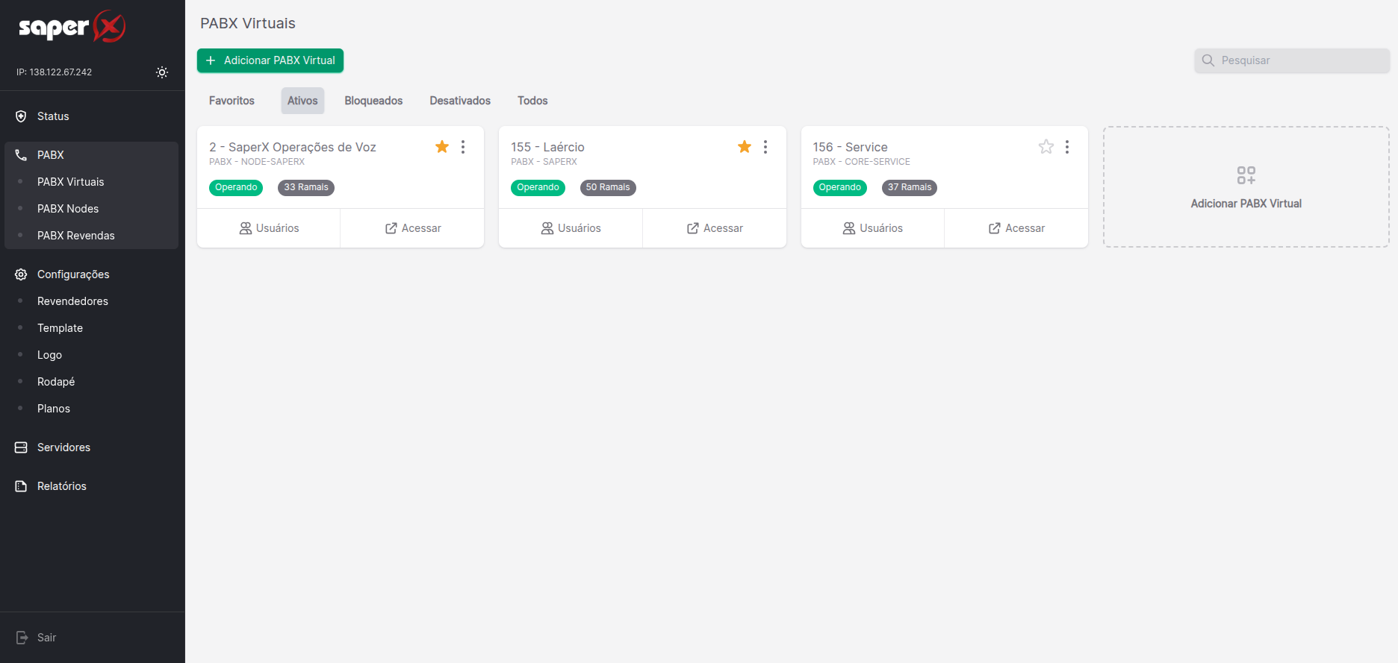Image resolution: width=1398 pixels, height=663 pixels.
Task: Switch to the Bloqueados tab
Action: tap(373, 101)
